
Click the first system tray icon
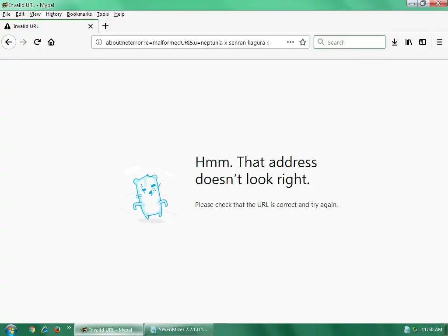(406, 330)
